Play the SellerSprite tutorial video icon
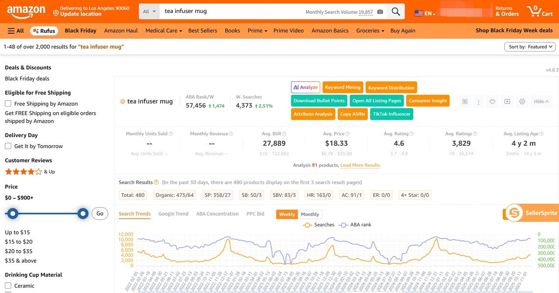 (507, 101)
